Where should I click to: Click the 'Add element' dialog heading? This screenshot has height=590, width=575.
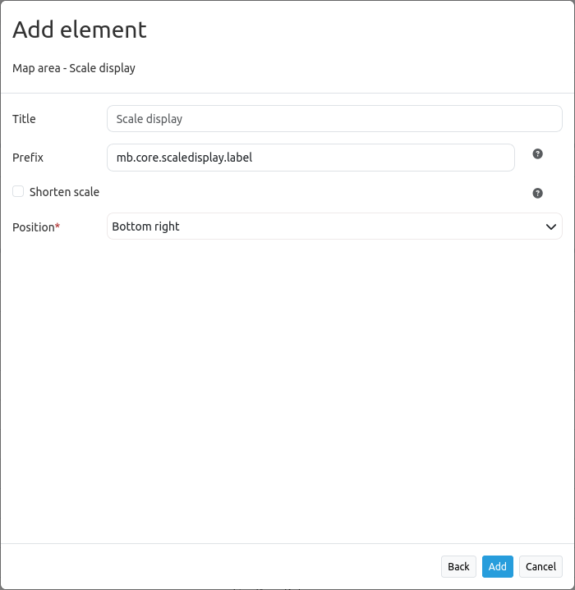pyautogui.click(x=80, y=30)
